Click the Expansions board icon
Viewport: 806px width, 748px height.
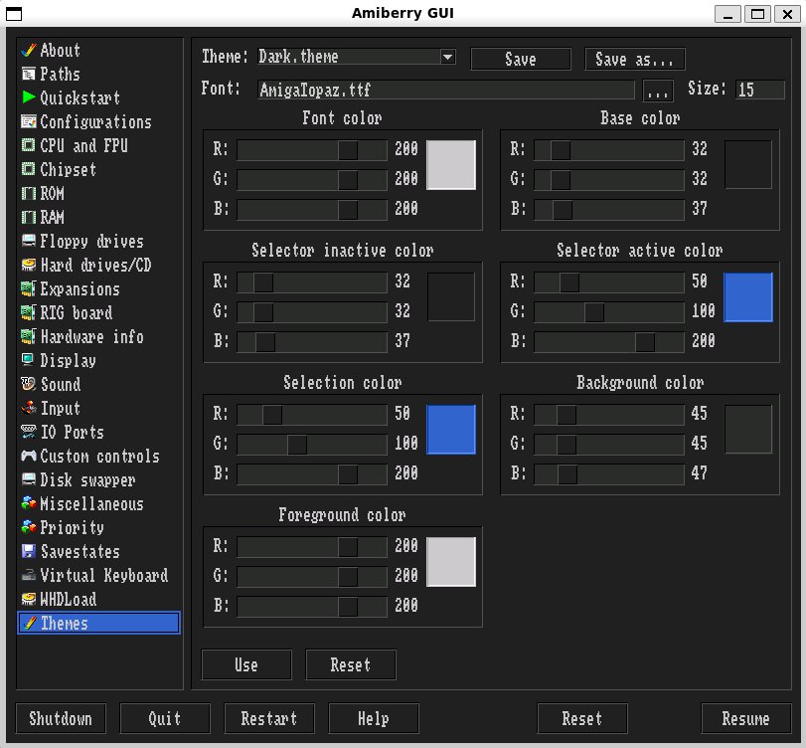29,288
